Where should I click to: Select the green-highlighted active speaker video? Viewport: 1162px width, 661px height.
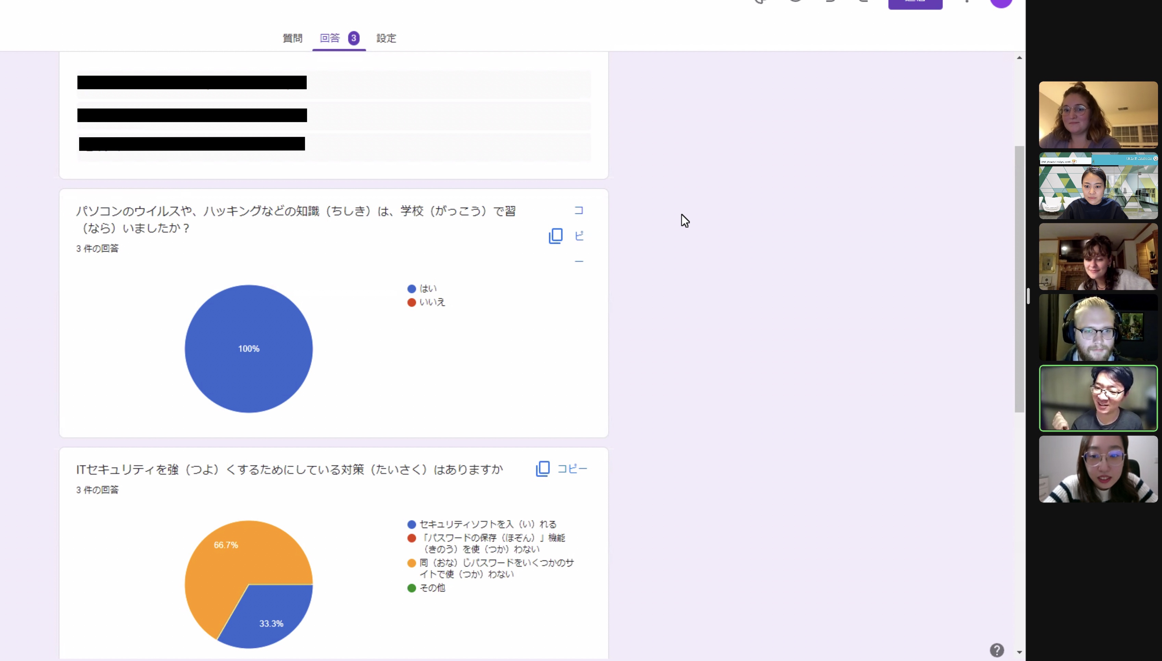point(1098,398)
